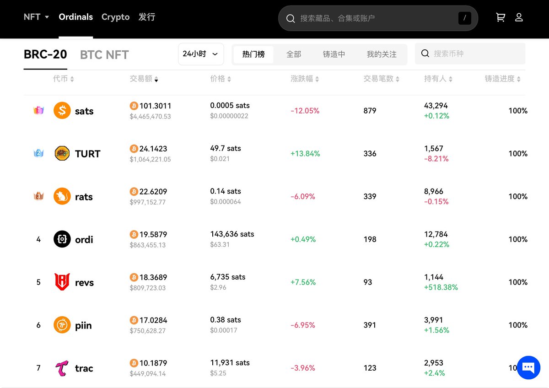Open the Crypto nav tab
This screenshot has height=388, width=549.
[116, 17]
